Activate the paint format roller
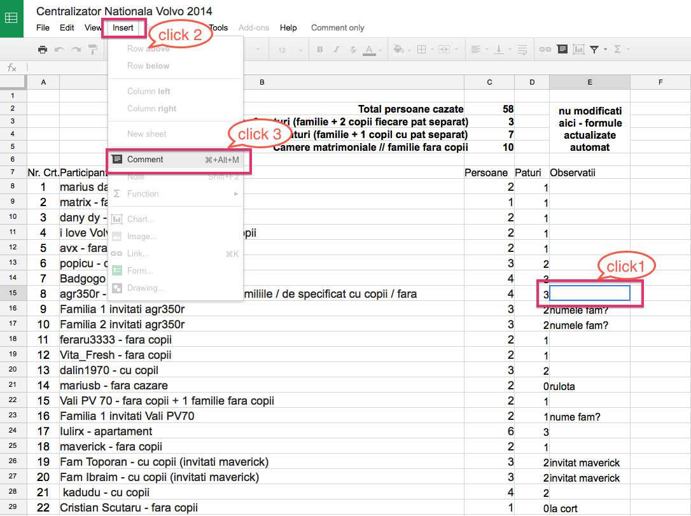Image resolution: width=691 pixels, height=516 pixels. [x=92, y=50]
